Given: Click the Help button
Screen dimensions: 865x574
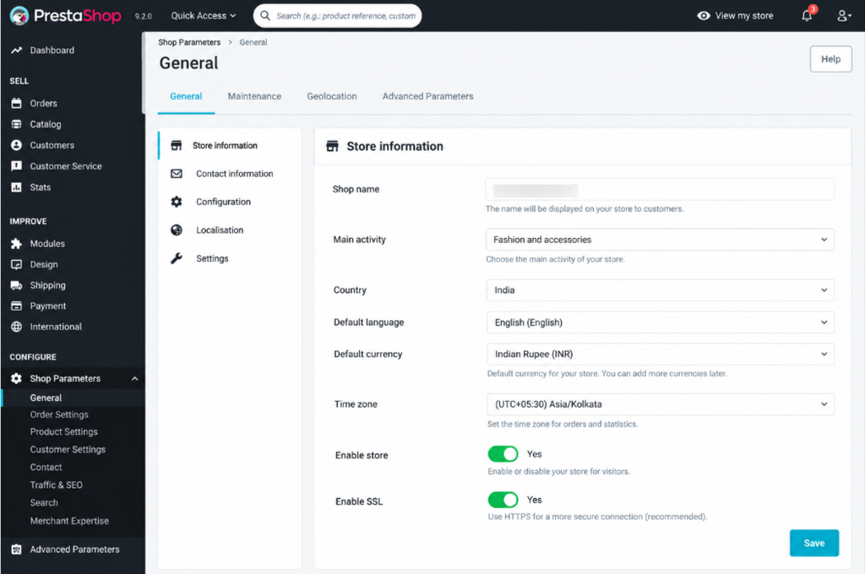Looking at the screenshot, I should (830, 59).
